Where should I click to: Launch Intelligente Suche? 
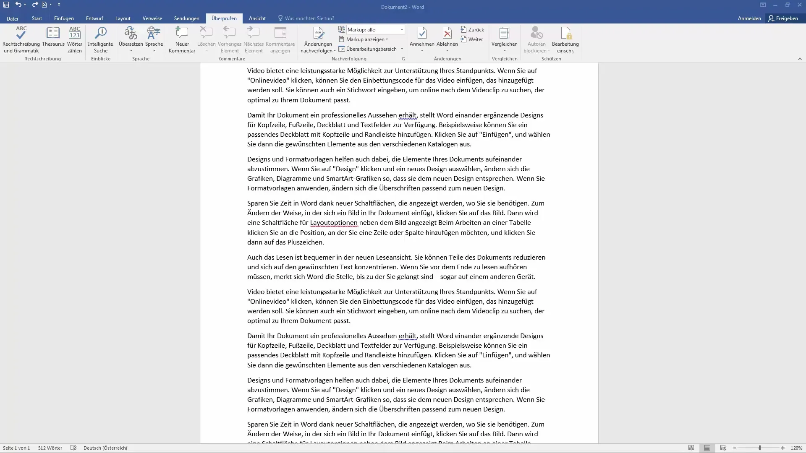pos(100,39)
